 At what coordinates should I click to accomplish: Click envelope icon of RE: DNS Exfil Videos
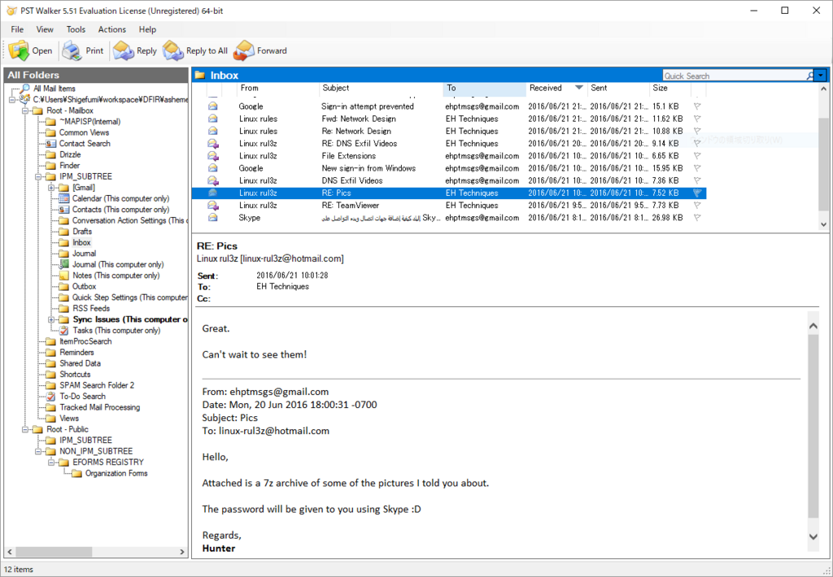click(x=212, y=143)
